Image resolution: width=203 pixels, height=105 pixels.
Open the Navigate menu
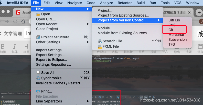click(x=74, y=3)
